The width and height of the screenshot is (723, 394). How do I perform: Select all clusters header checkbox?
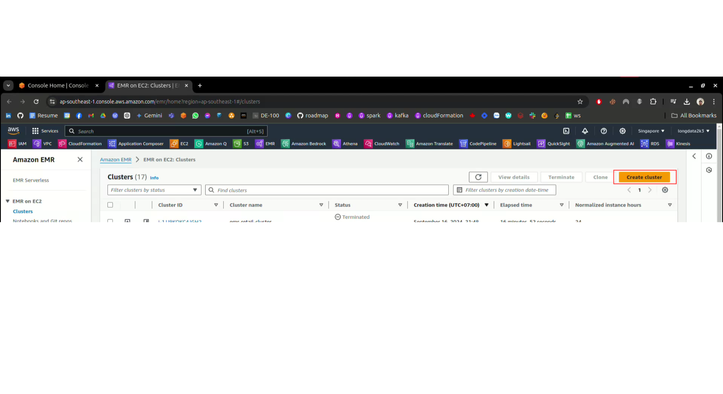coord(110,205)
